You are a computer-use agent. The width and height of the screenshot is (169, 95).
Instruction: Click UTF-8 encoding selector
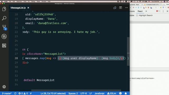coord(83,93)
